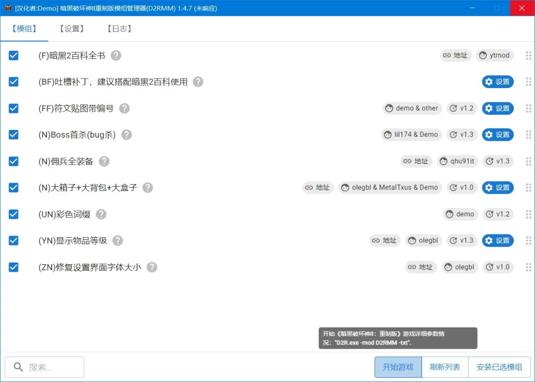Click the author badge demo & other
Screen dimensions: 535x382
coord(412,108)
